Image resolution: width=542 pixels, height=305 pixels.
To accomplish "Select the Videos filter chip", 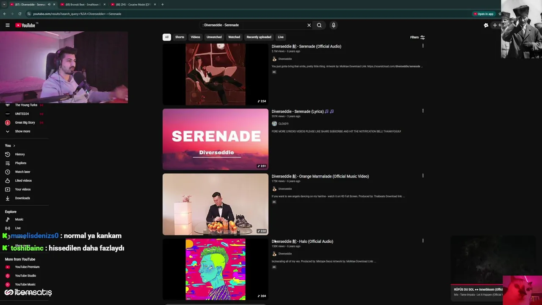I will (195, 37).
